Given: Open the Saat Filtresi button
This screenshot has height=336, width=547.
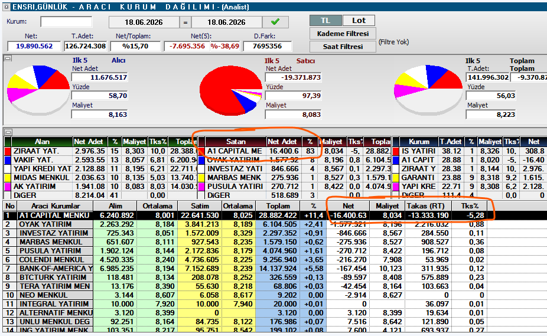Looking at the screenshot, I should [343, 47].
